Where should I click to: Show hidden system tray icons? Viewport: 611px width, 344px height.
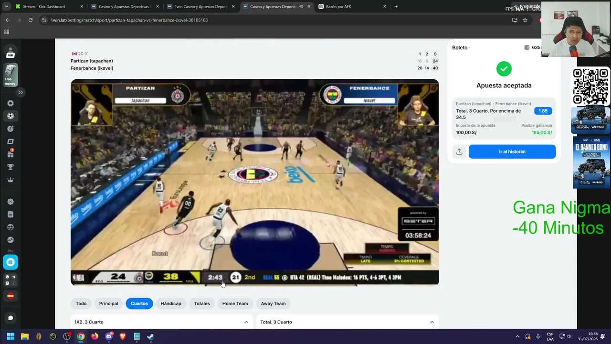[517, 336]
